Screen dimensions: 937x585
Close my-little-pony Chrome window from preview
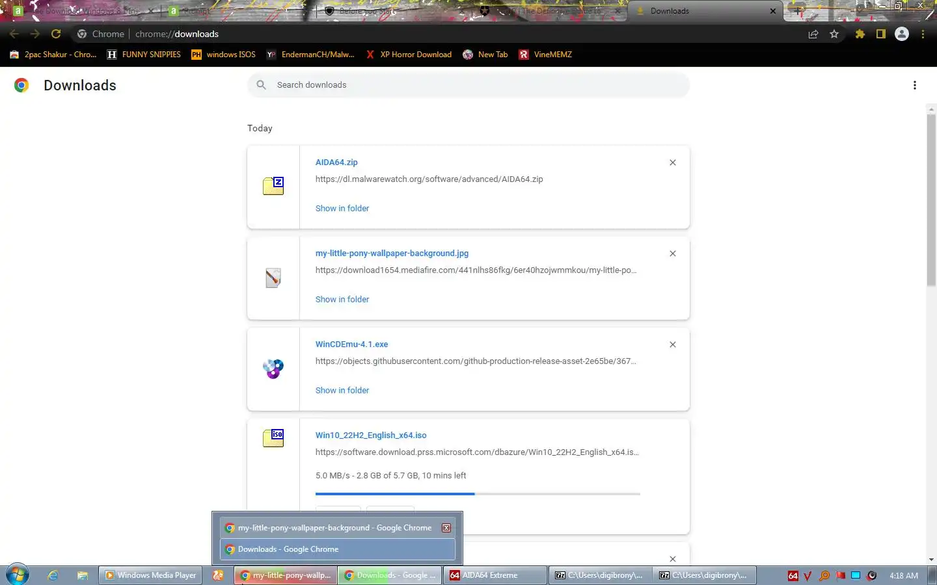446,528
